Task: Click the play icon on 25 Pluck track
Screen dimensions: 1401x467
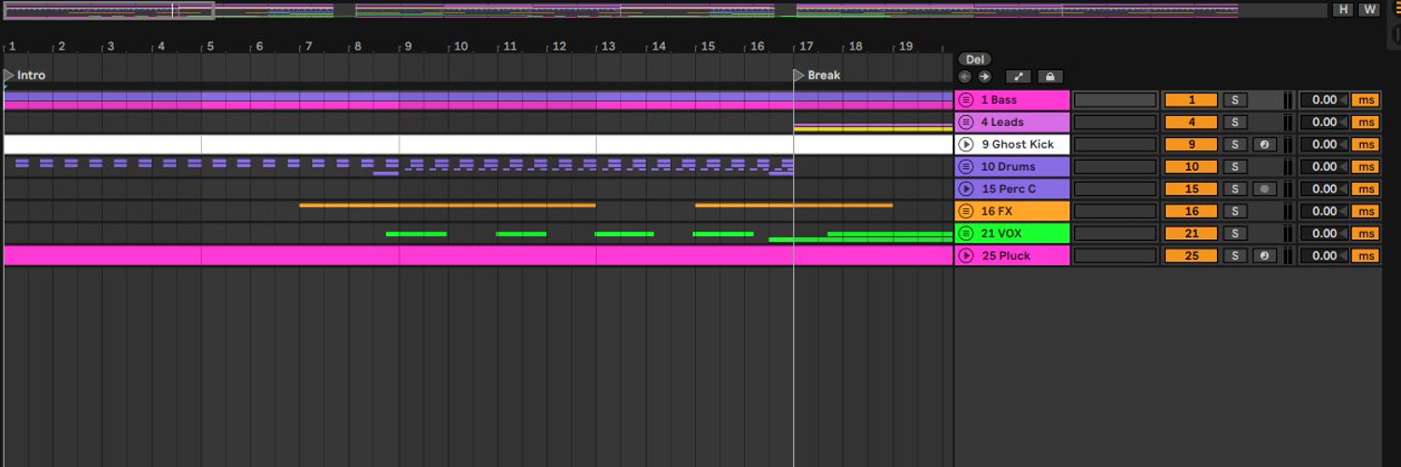Action: 967,256
